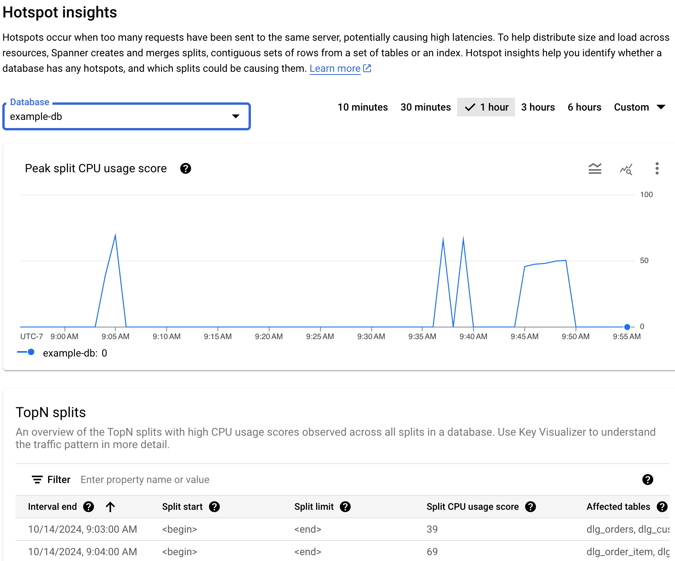Click the explore chart data icon
The image size is (675, 561).
click(x=626, y=169)
